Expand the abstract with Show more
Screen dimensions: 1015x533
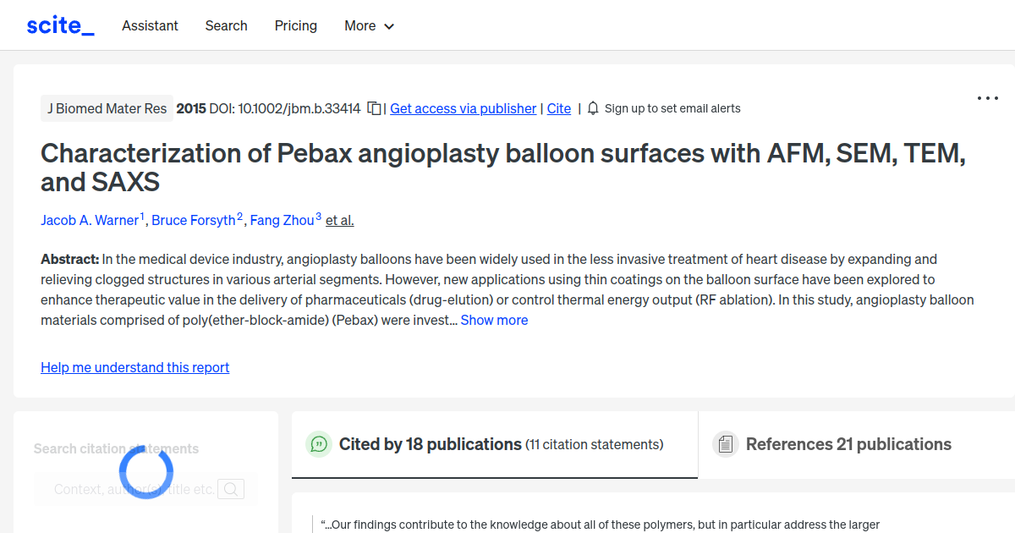click(x=494, y=320)
